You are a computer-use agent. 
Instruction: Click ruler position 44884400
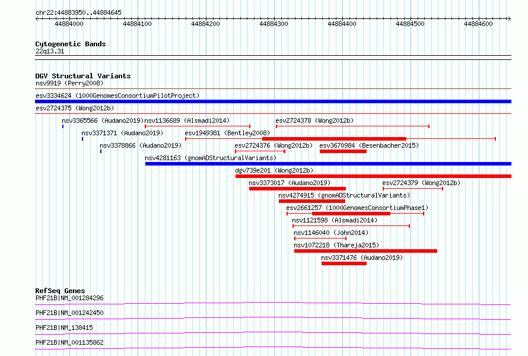tap(342, 24)
